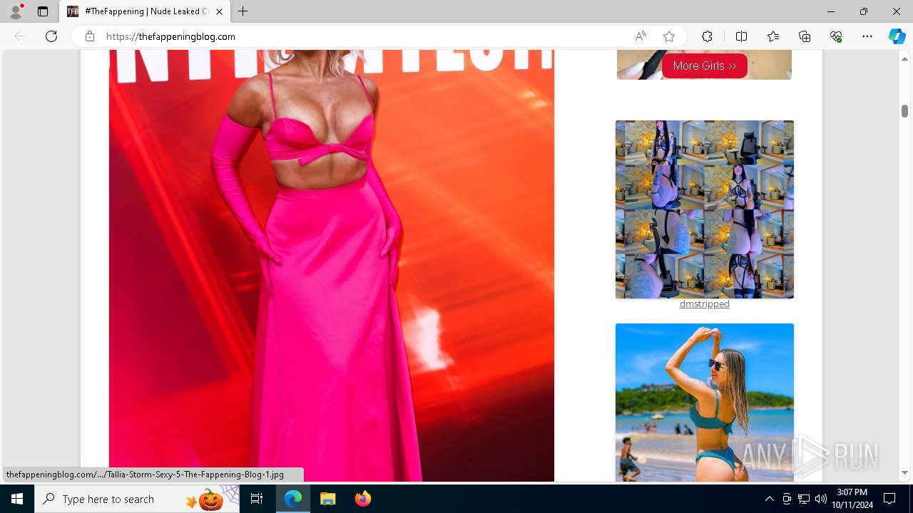Open Task View on taskbar
This screenshot has width=913, height=513.
[257, 499]
